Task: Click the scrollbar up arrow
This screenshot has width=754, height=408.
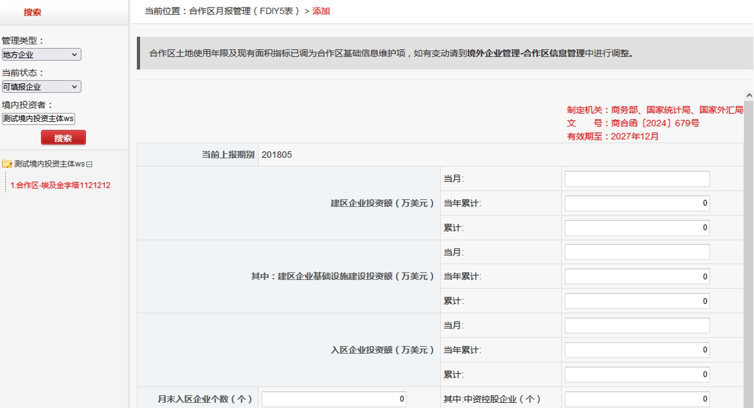Action: (748, 95)
